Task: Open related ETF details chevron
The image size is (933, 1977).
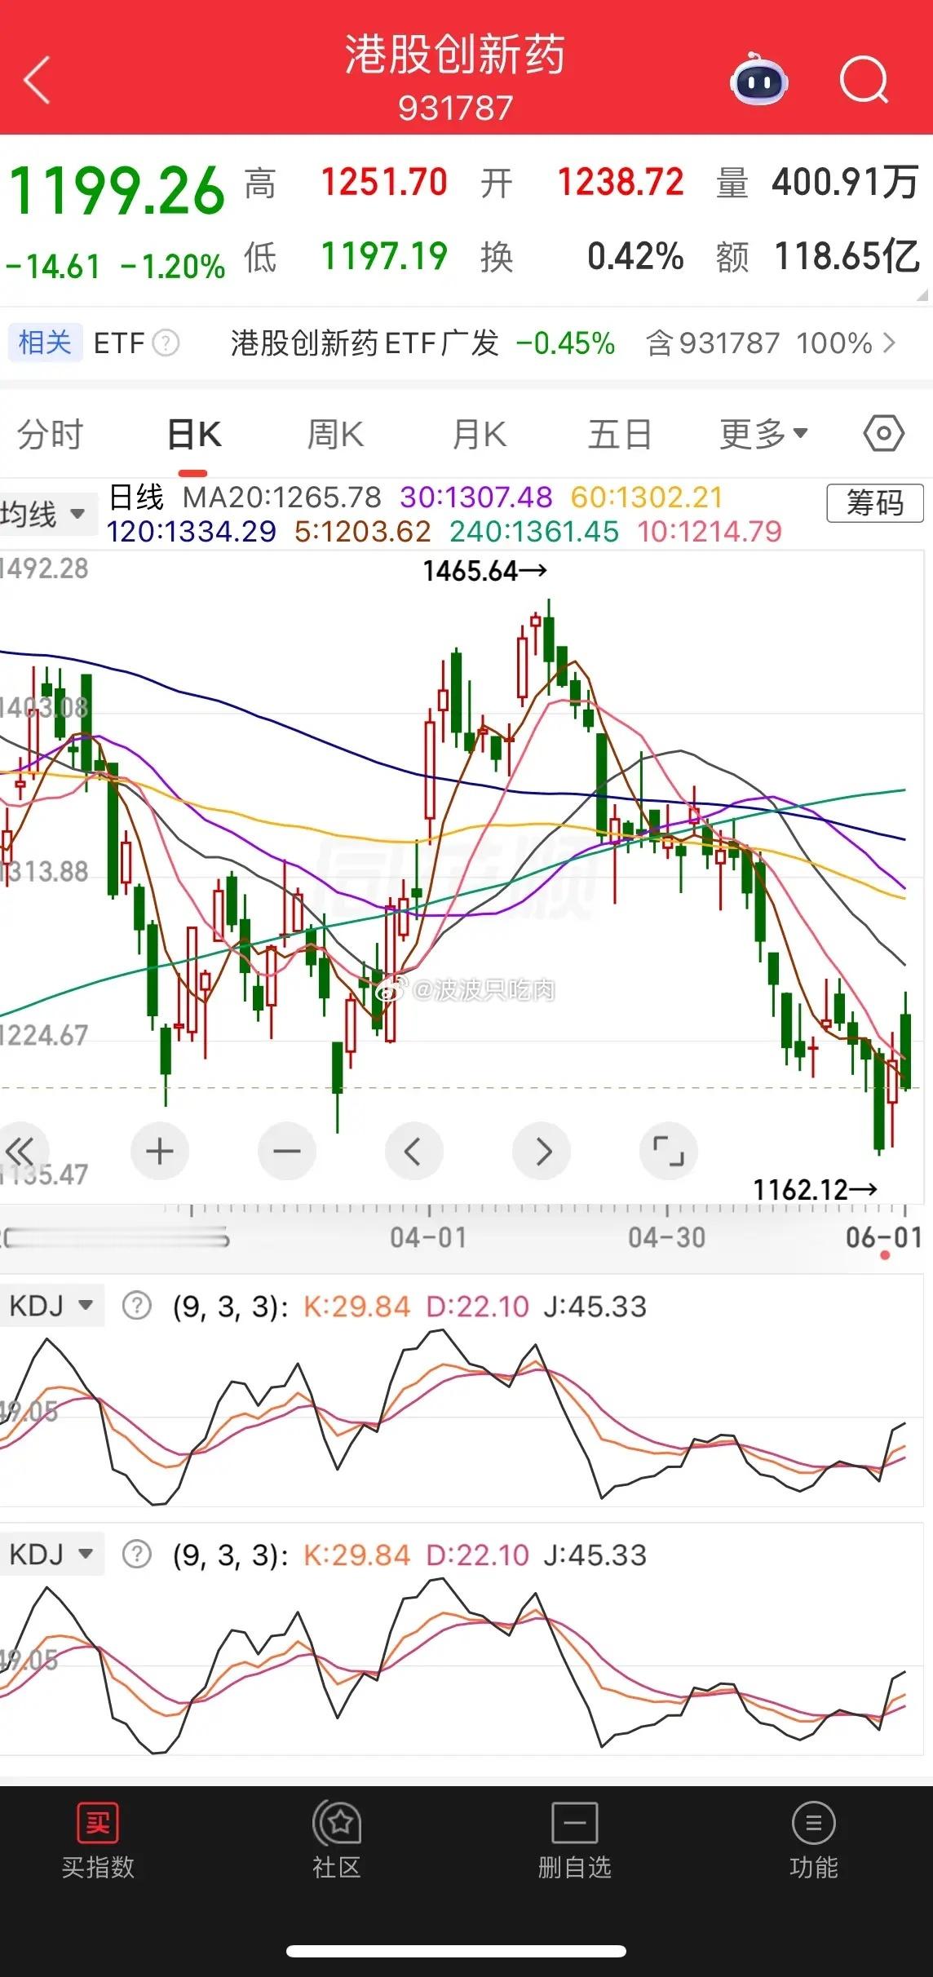Action: coord(890,343)
